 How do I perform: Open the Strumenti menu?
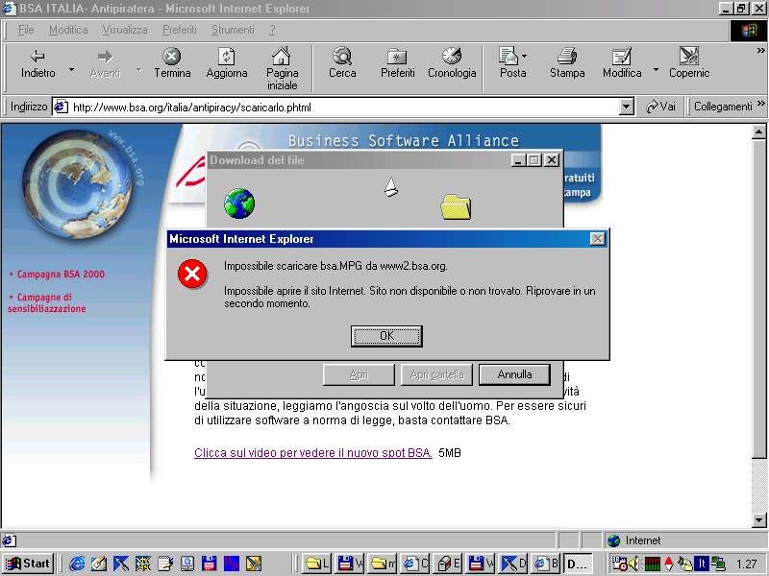point(233,30)
